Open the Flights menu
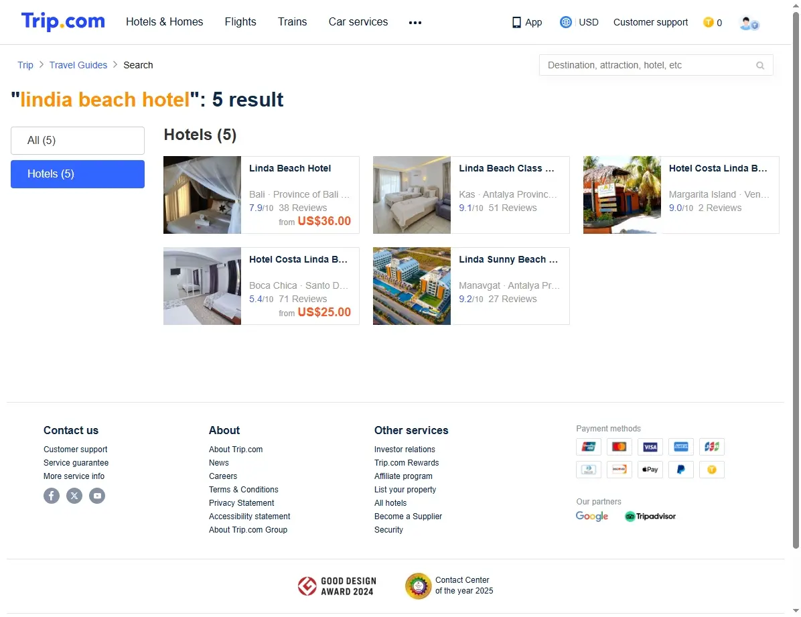The width and height of the screenshot is (801, 617). pos(240,22)
